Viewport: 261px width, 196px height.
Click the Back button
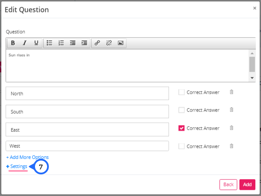(228, 184)
